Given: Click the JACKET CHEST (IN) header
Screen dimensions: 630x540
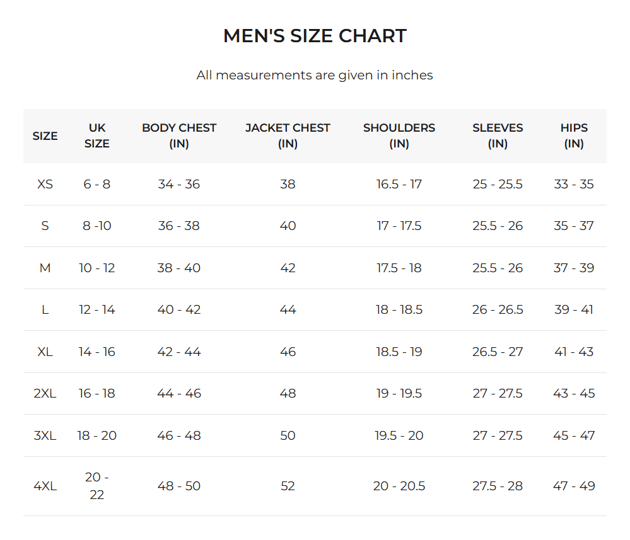Looking at the screenshot, I should 288,135.
